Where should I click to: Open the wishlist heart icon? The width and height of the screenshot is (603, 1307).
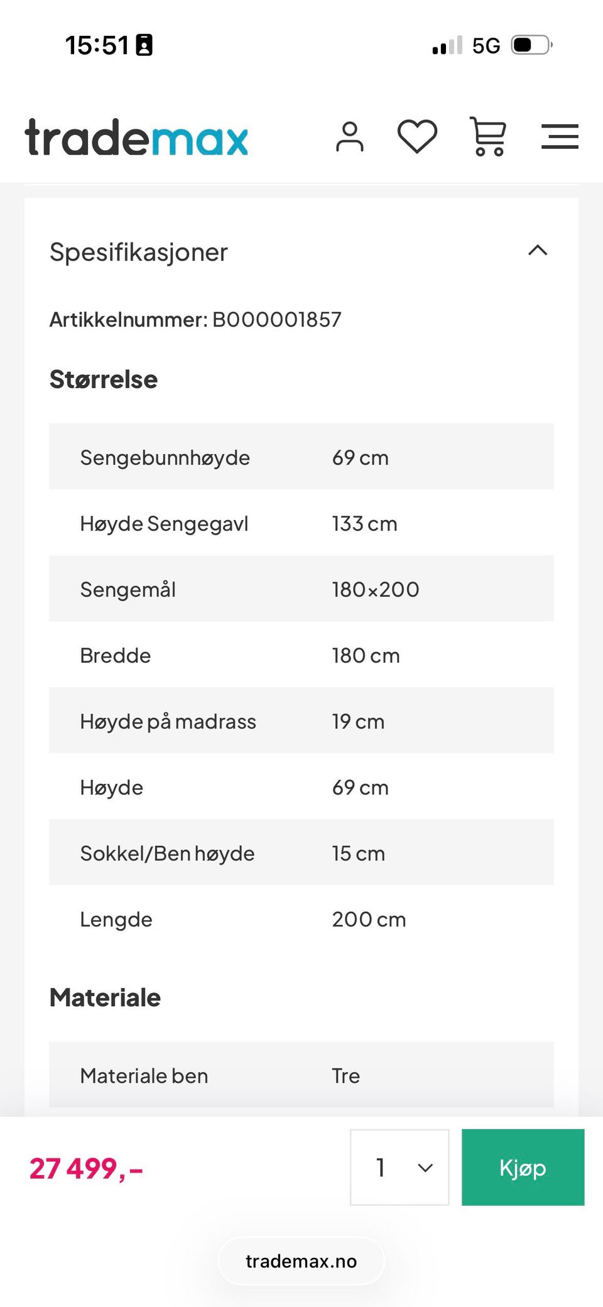click(417, 136)
